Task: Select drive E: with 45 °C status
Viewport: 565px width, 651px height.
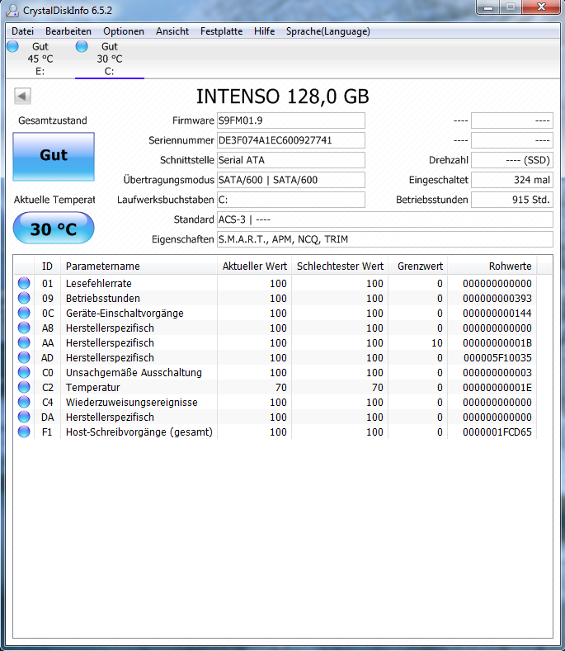Action: (x=40, y=59)
